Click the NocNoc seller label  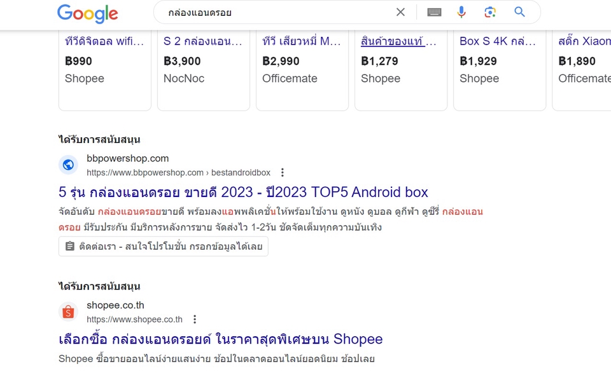tap(184, 79)
